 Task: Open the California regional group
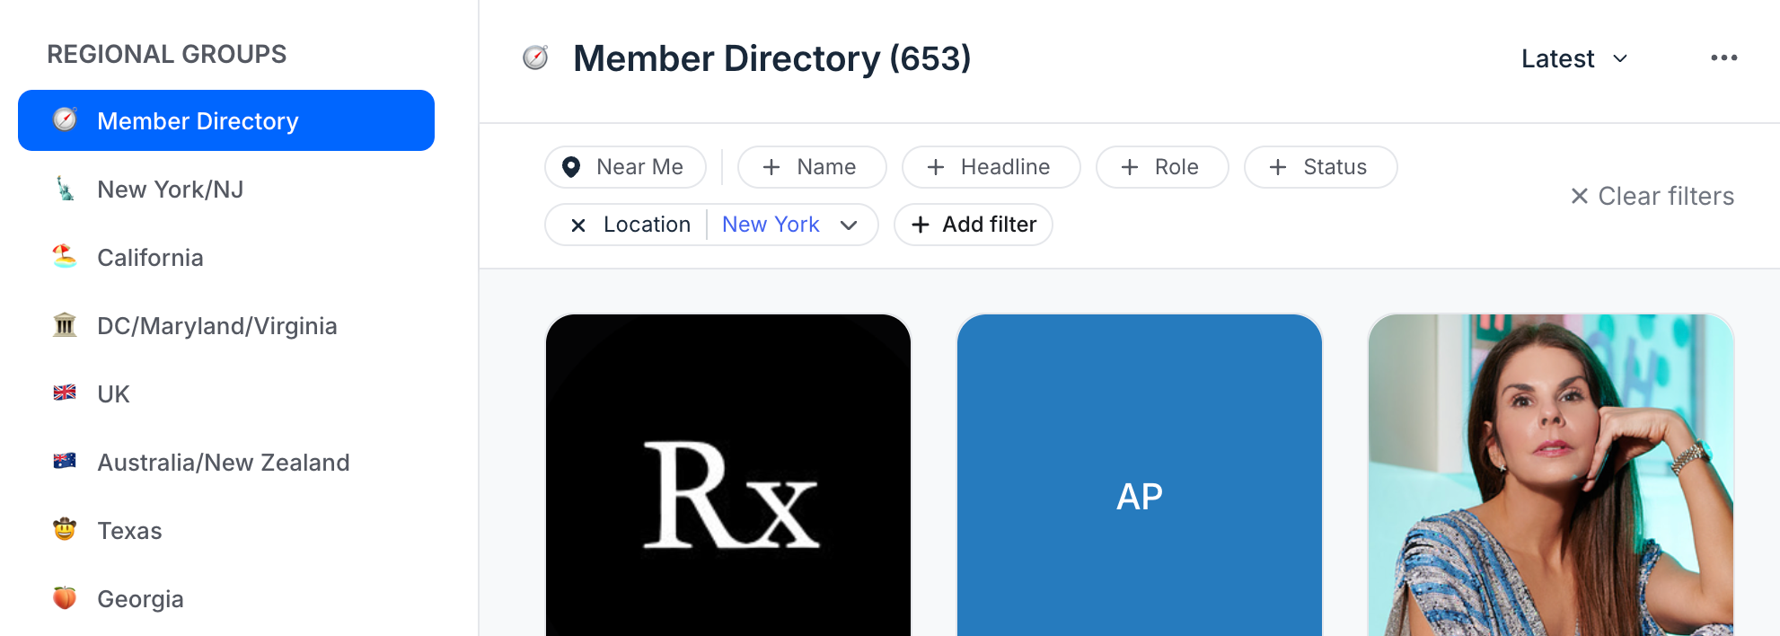coord(226,257)
